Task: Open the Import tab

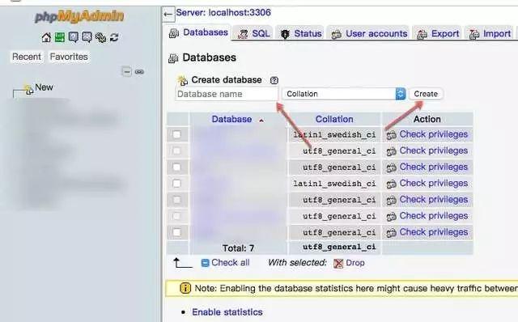Action: [x=489, y=34]
